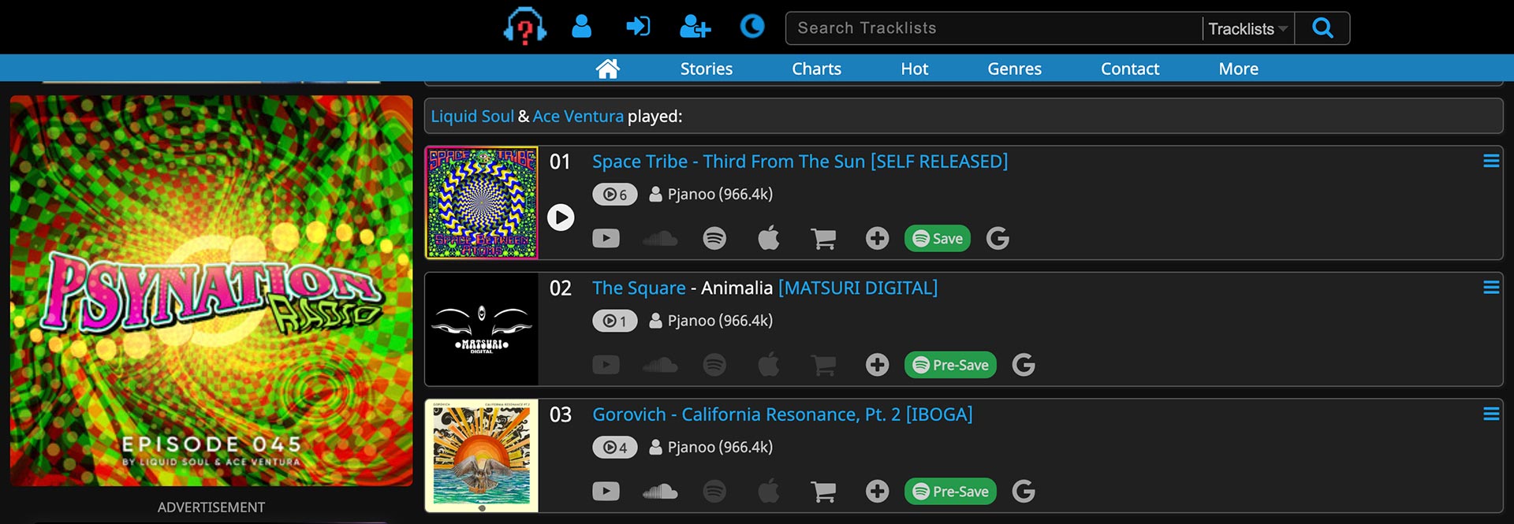Click plus add icon for Gorovich track
The width and height of the screenshot is (1514, 524).
877,491
